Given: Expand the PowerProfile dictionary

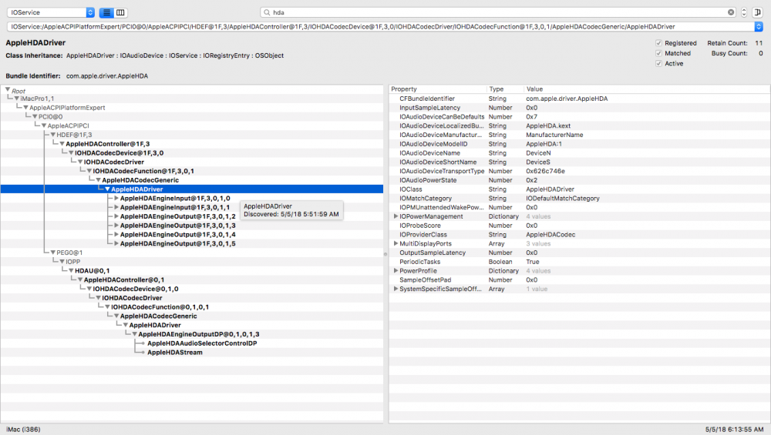Looking at the screenshot, I should point(396,270).
